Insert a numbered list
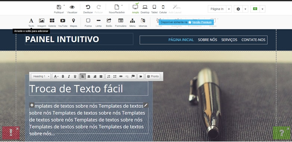Screen dimensions: 292x142 click(x=109, y=77)
